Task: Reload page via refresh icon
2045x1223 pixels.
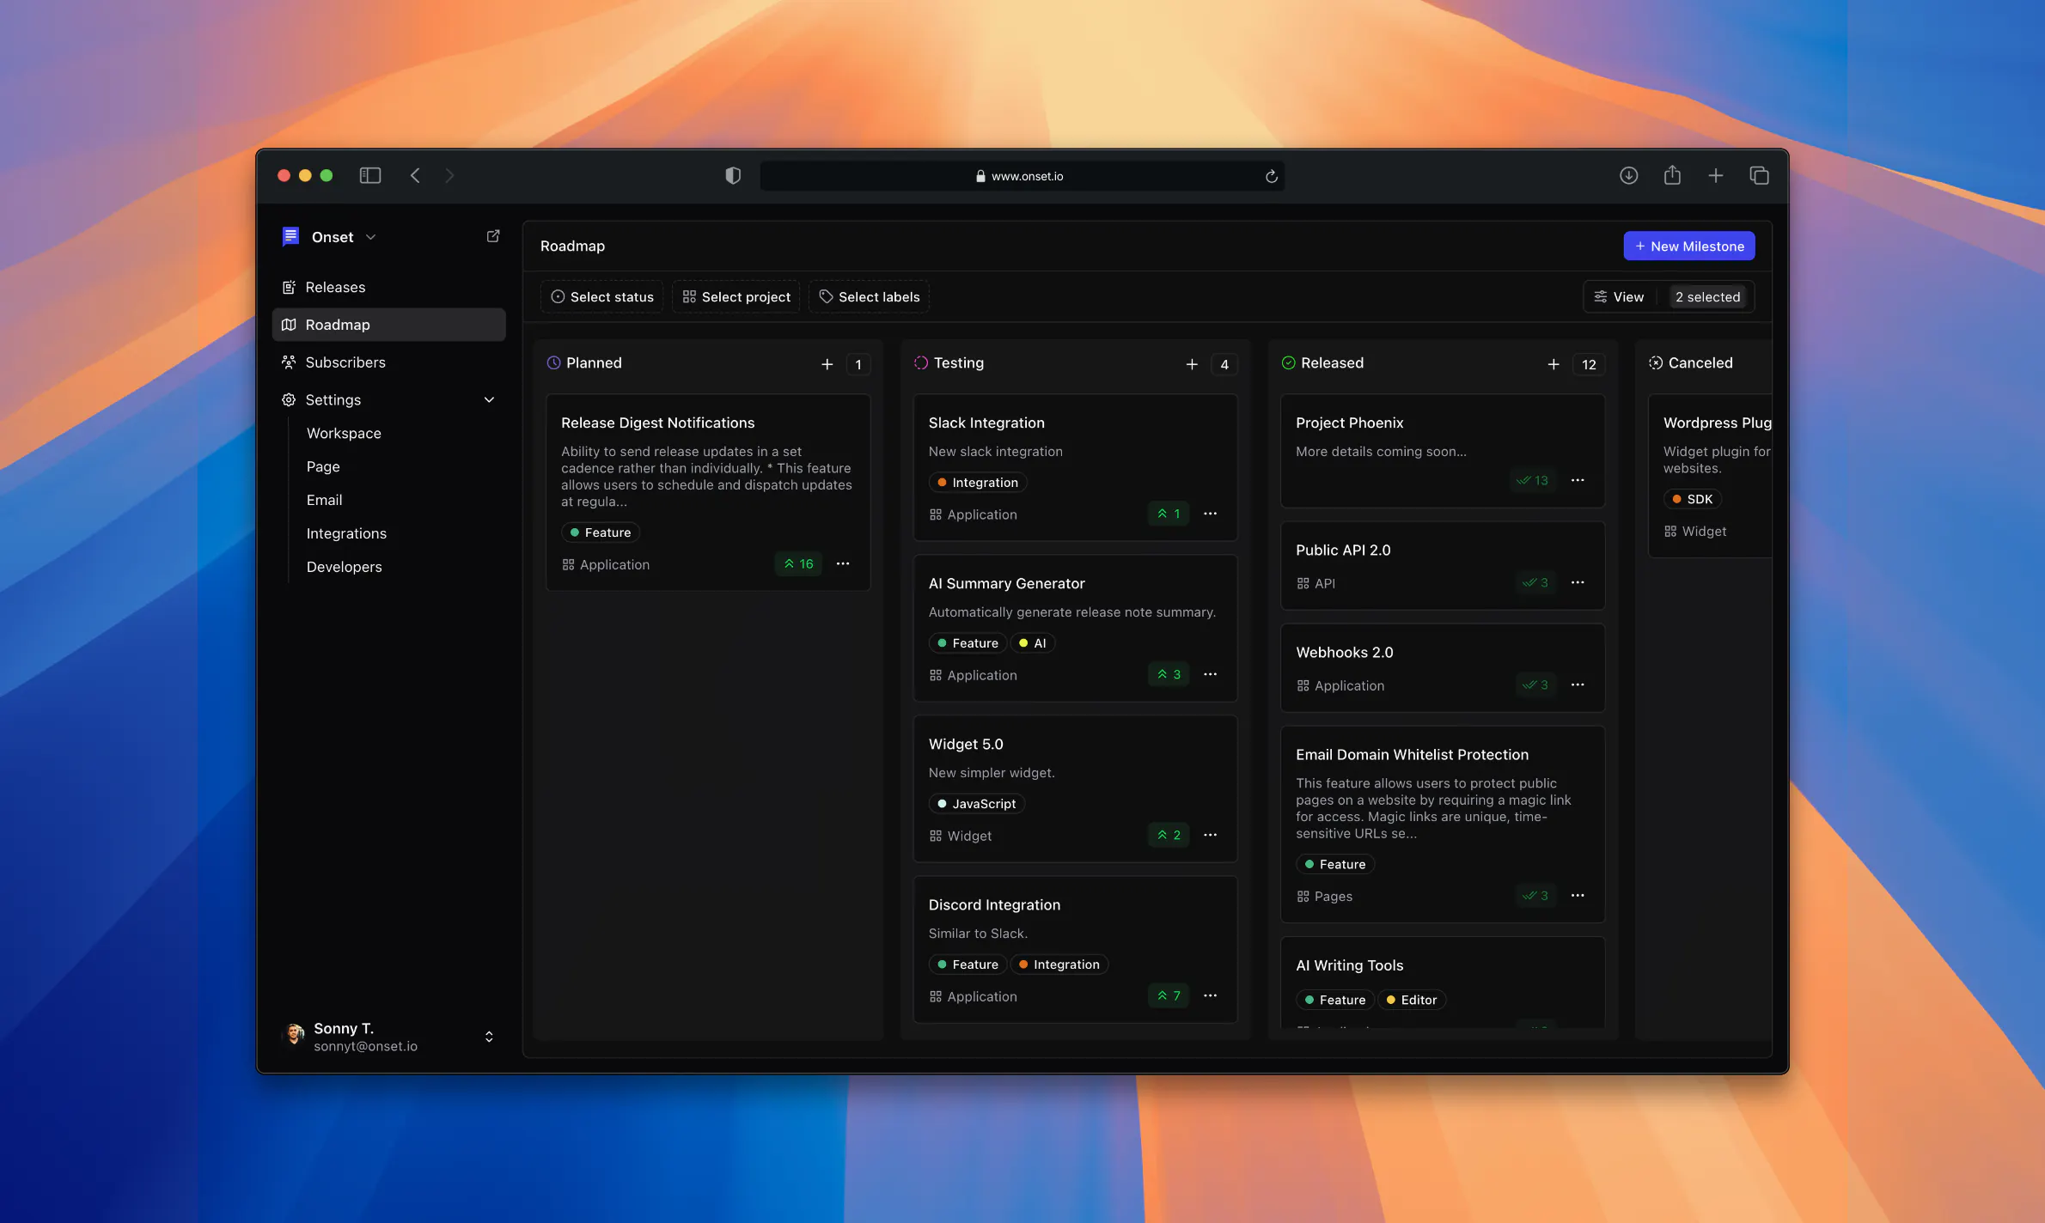Action: (x=1271, y=176)
